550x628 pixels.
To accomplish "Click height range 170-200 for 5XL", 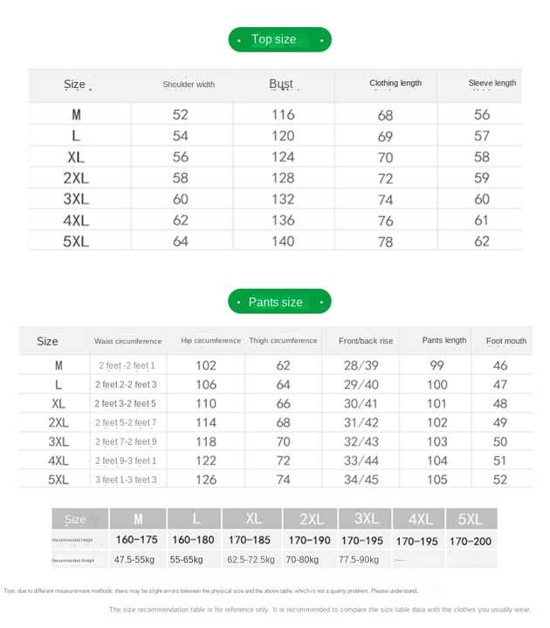I will [471, 542].
